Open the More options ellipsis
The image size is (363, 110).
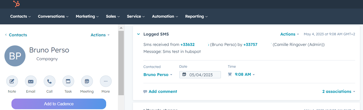point(106,81)
